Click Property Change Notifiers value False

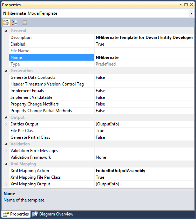(100, 104)
